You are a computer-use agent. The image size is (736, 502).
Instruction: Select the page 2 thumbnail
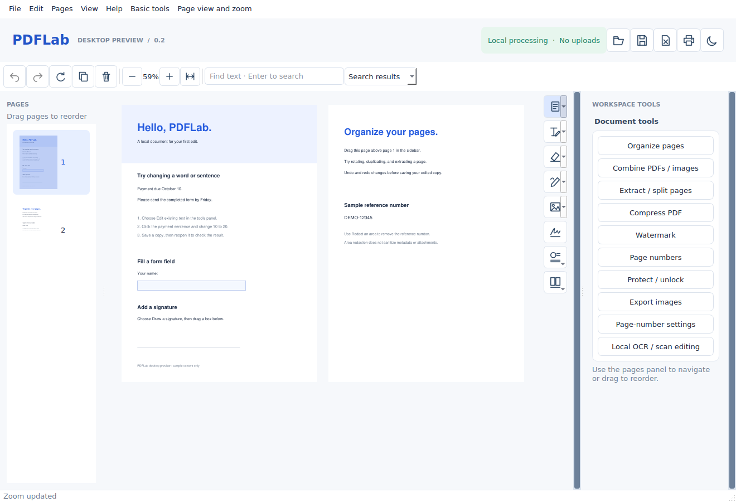51,230
